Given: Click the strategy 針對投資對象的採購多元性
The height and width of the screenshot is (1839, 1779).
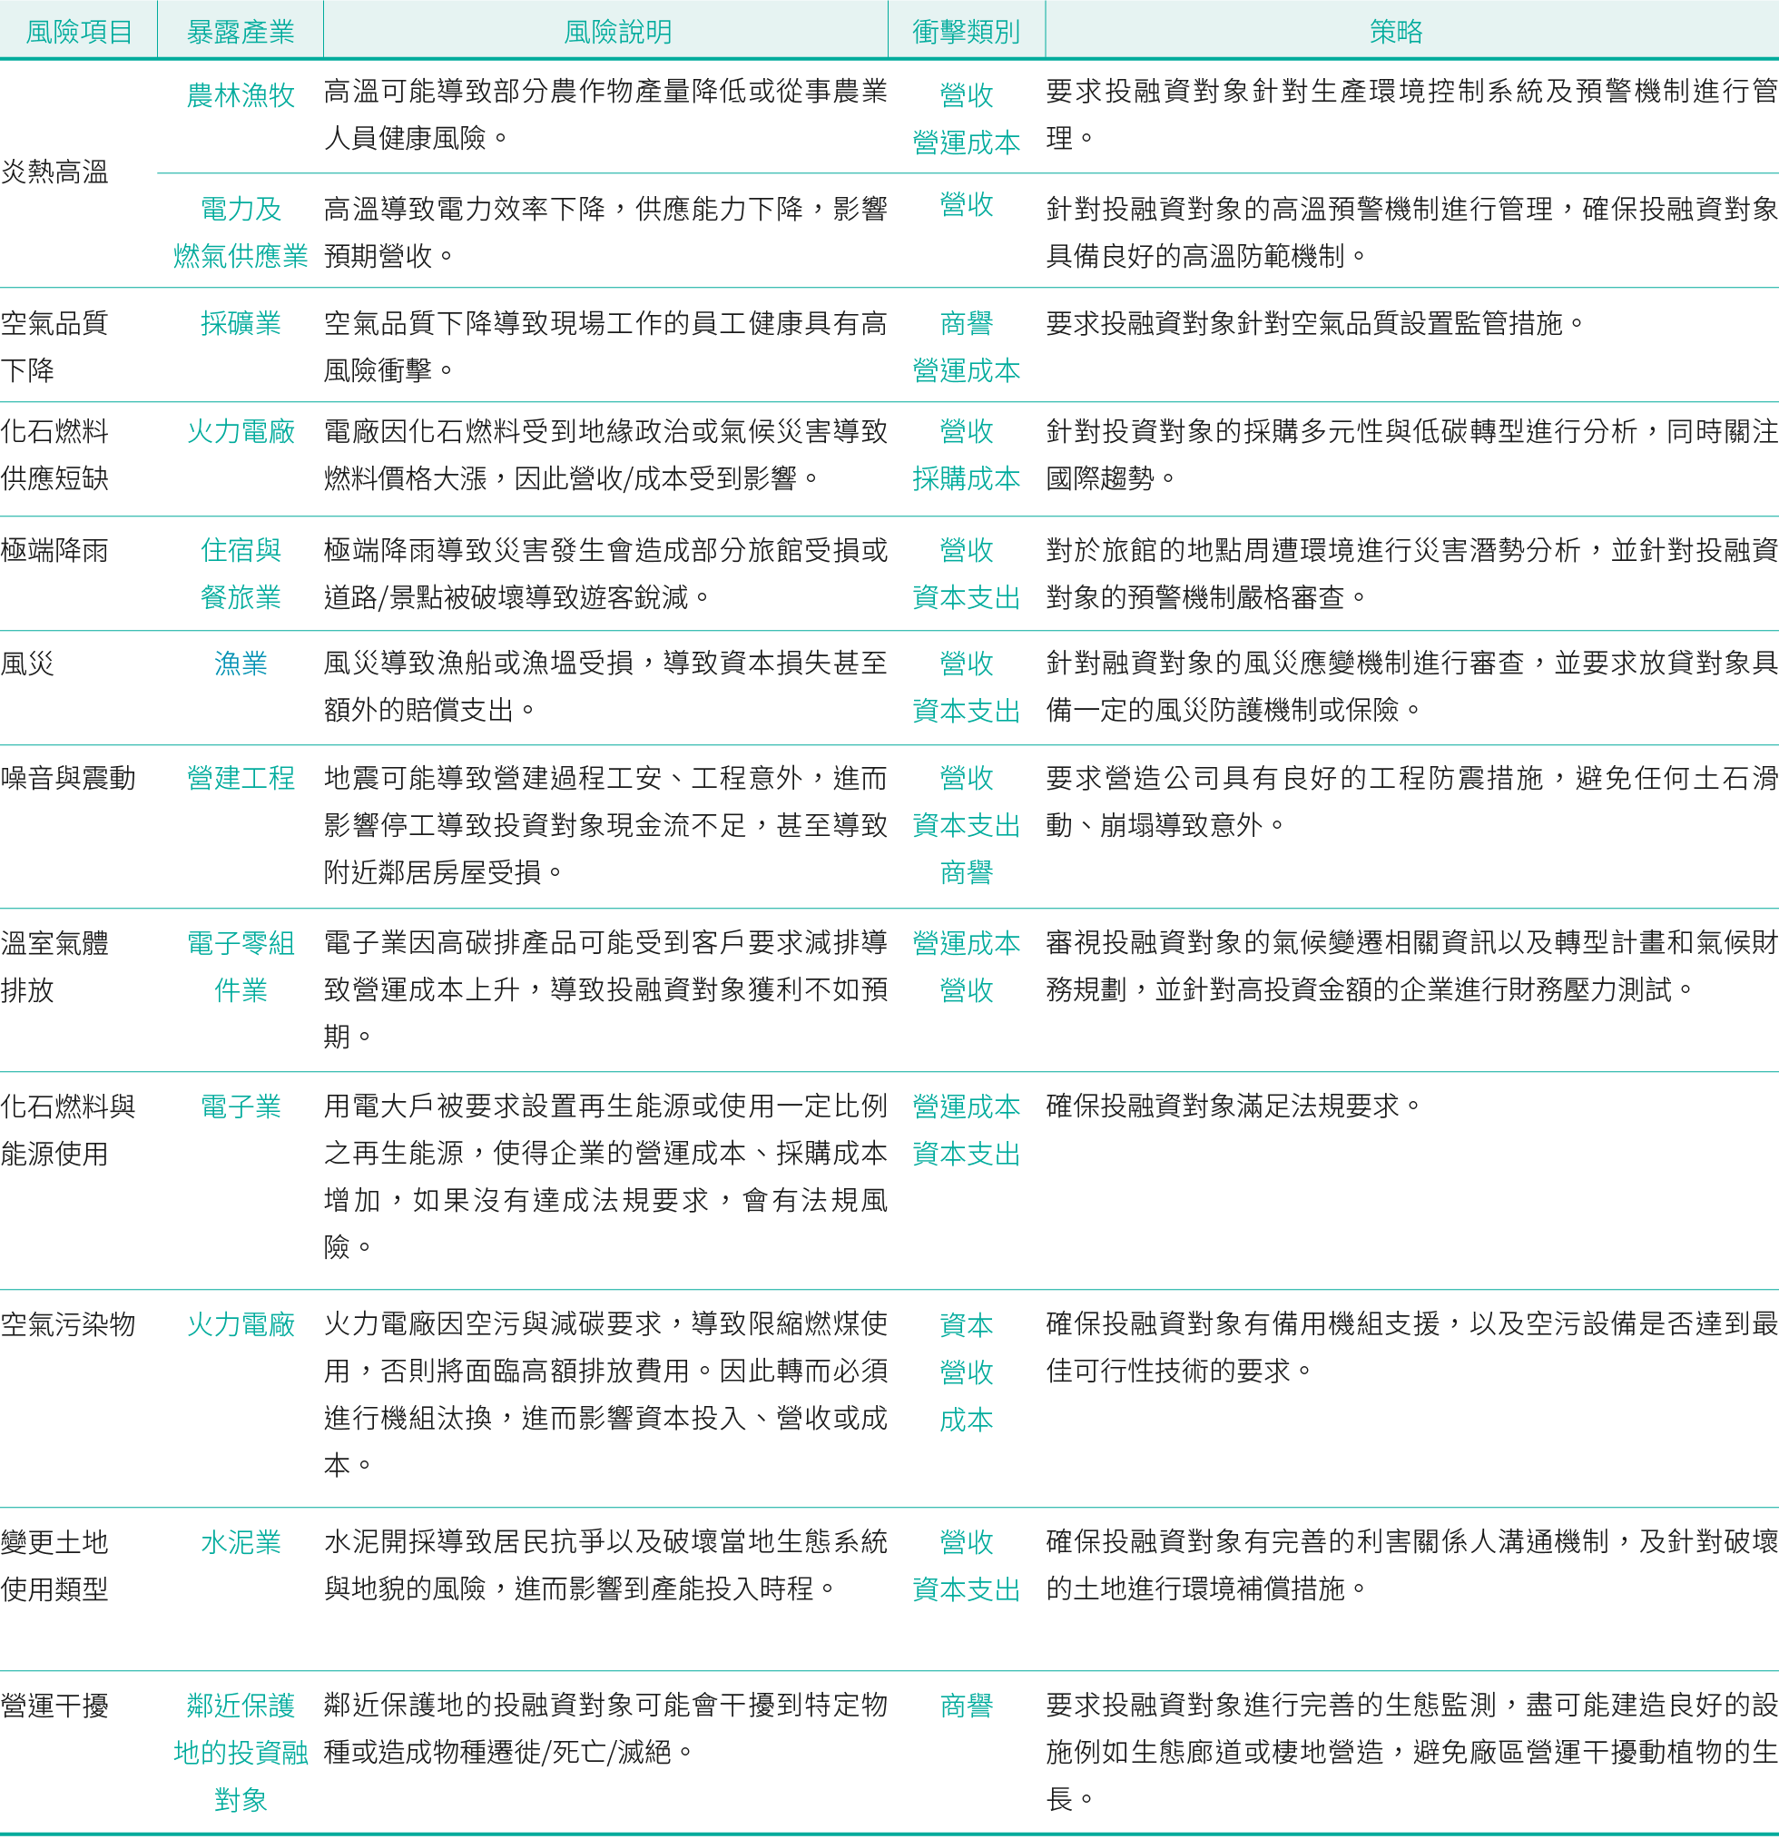Looking at the screenshot, I should [x=1412, y=454].
